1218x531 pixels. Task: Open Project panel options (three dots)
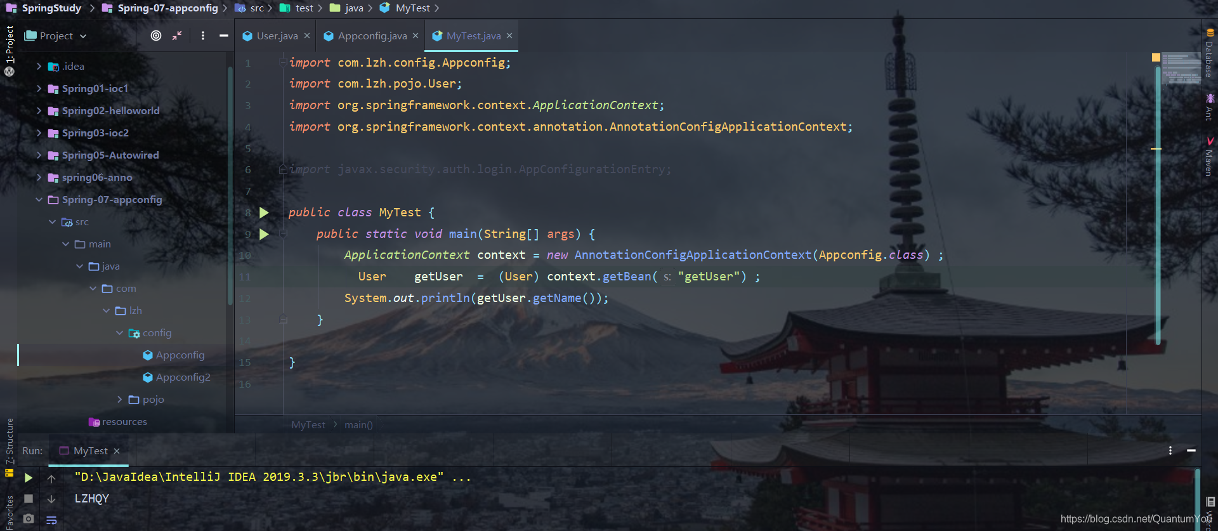pyautogui.click(x=203, y=36)
